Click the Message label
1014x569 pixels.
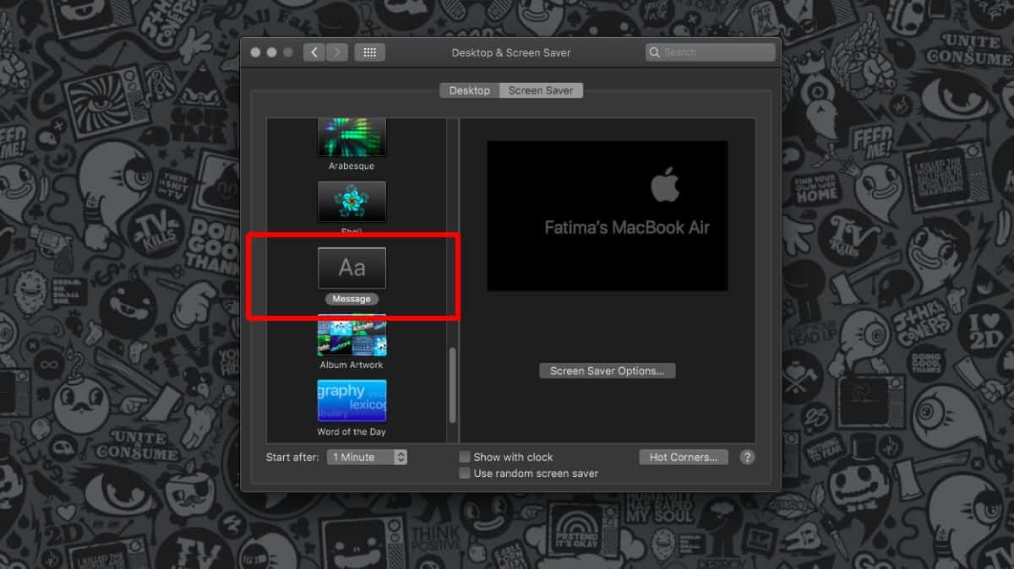pos(352,299)
